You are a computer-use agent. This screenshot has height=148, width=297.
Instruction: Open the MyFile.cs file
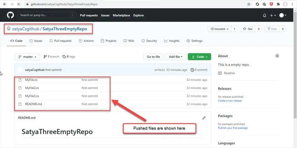31,80
